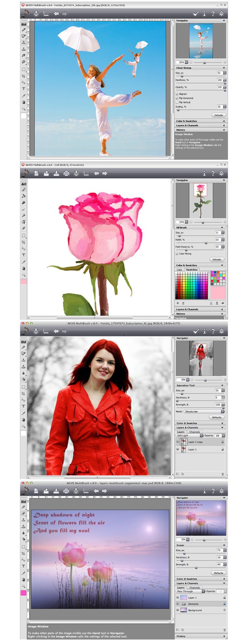This screenshot has height=643, width=248.
Task: Click the redo arrow in the dancer window
Action: pos(64,13)
